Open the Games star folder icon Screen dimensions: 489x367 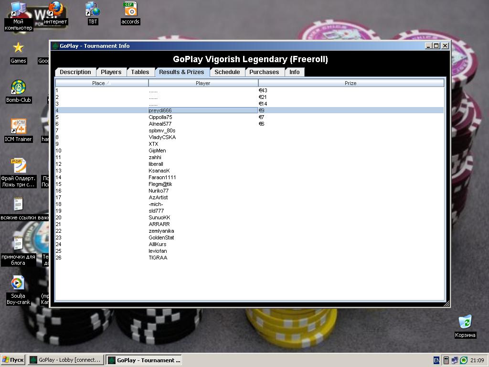18,48
